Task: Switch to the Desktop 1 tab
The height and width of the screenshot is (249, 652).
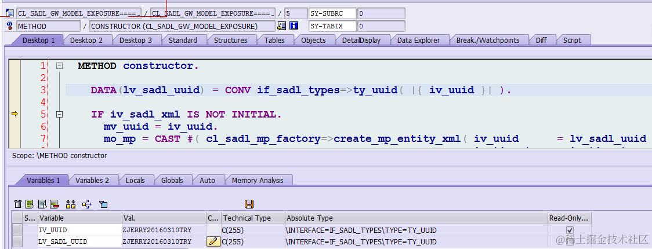Action: (x=39, y=41)
